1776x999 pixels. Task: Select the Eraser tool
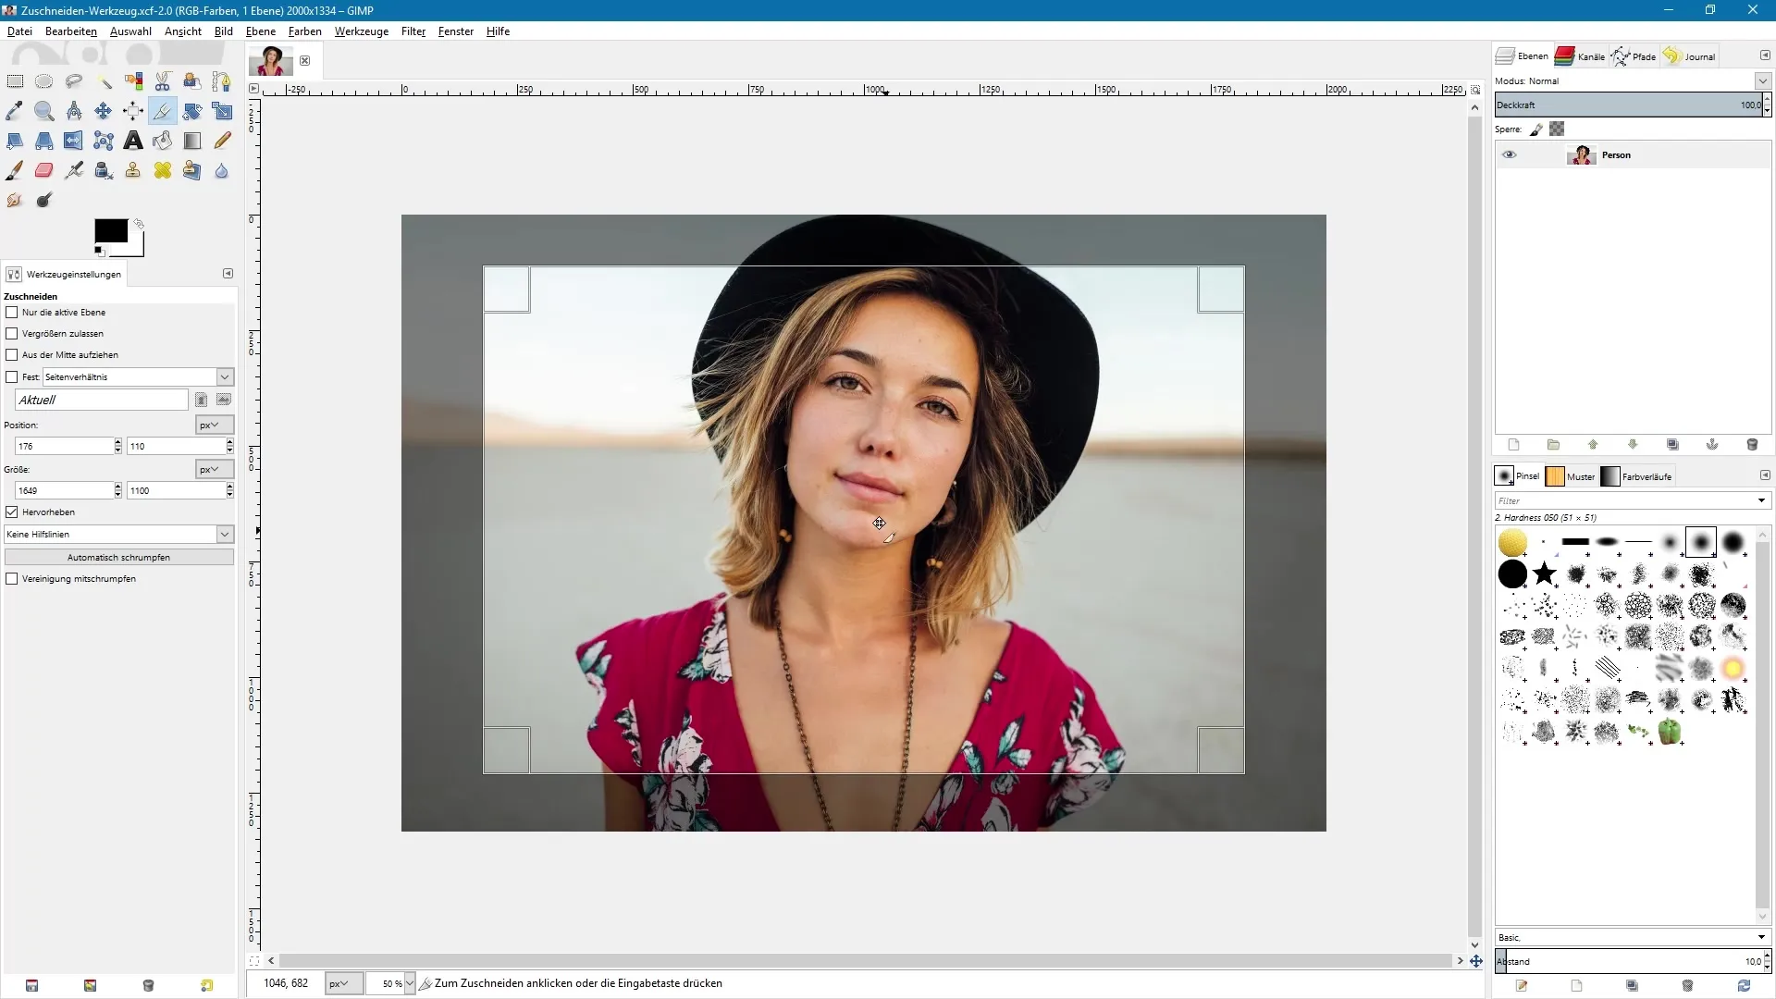point(43,170)
